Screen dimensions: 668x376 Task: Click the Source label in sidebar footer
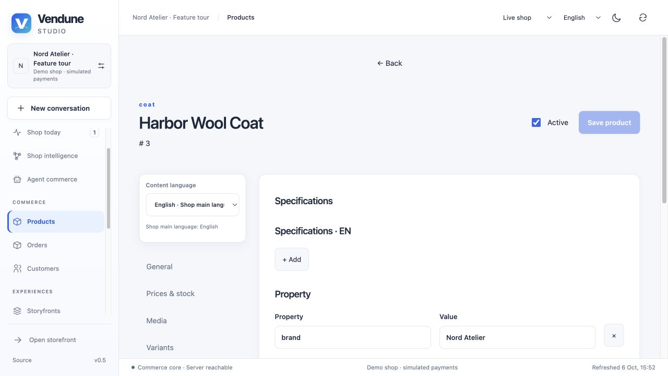(x=22, y=360)
